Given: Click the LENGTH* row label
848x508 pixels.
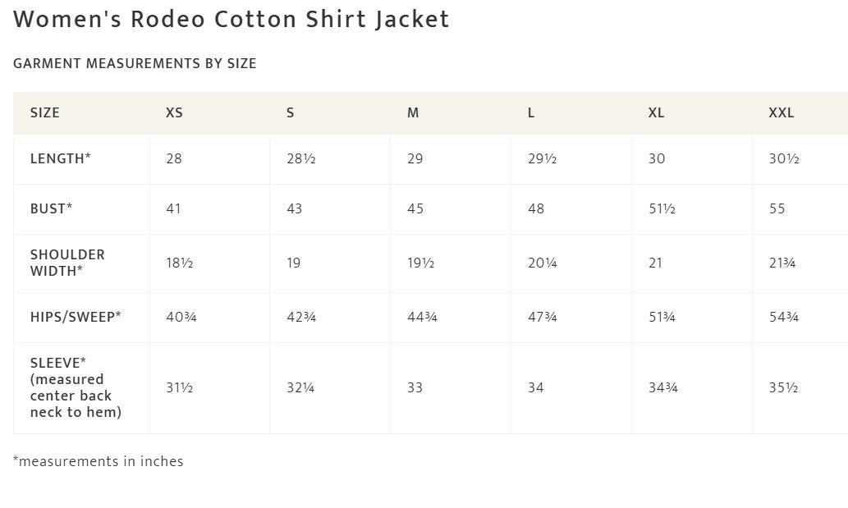Looking at the screenshot, I should pos(61,158).
